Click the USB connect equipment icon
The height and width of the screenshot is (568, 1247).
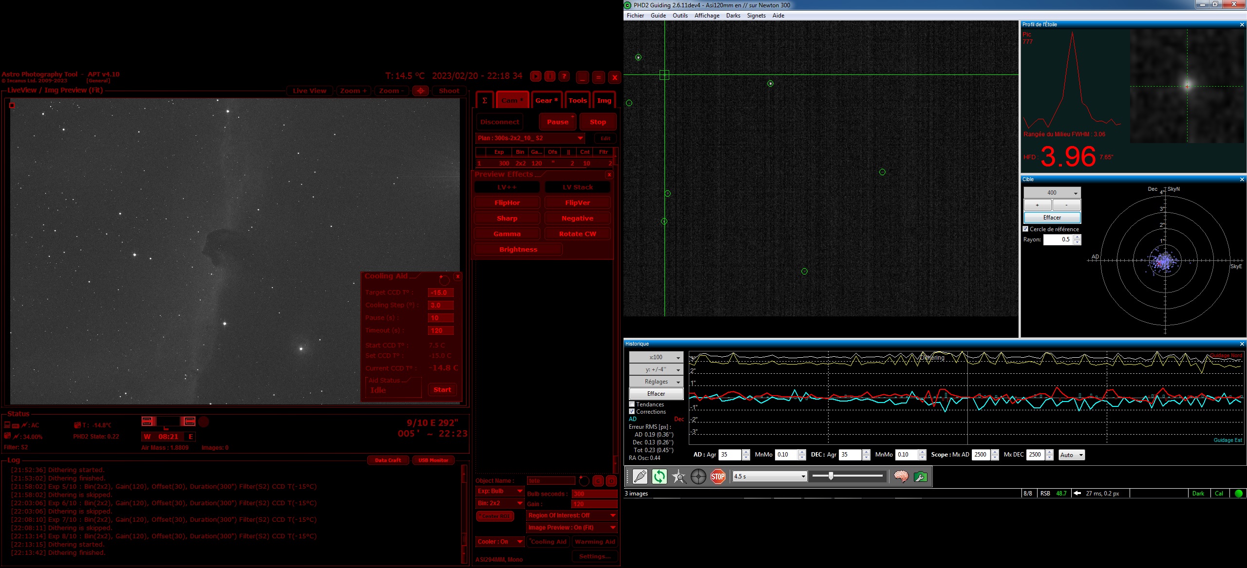click(640, 476)
